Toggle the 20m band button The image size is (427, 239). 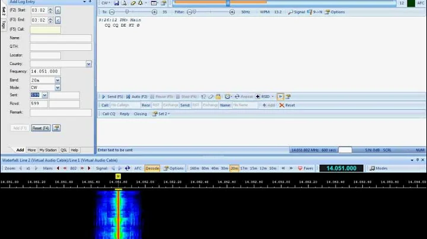click(234, 169)
